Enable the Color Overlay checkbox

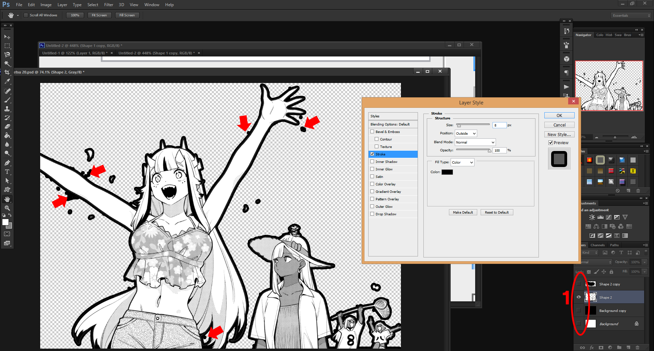(372, 184)
